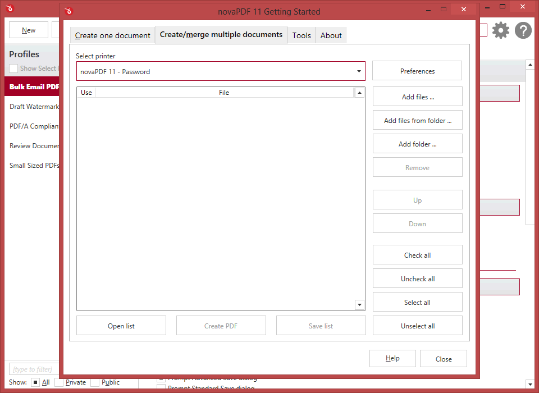Click Add files button

pos(417,97)
